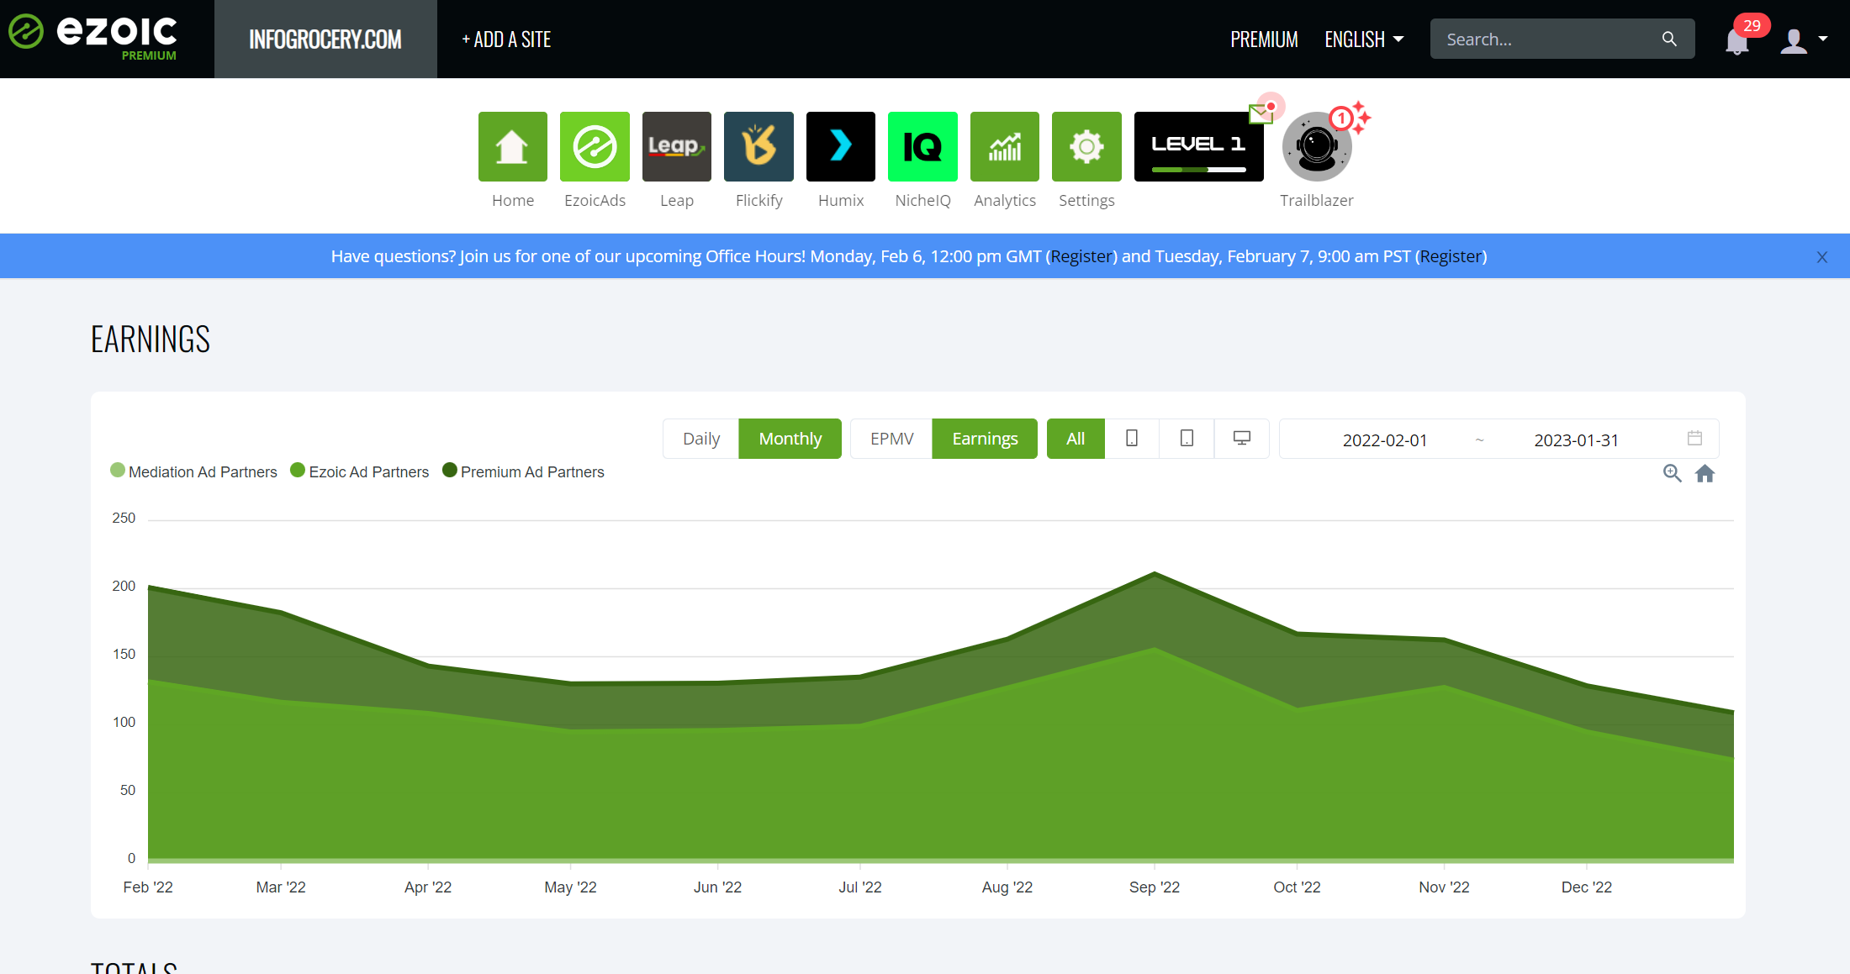This screenshot has height=974, width=1850.
Task: Open the Leap app icon
Action: [677, 146]
